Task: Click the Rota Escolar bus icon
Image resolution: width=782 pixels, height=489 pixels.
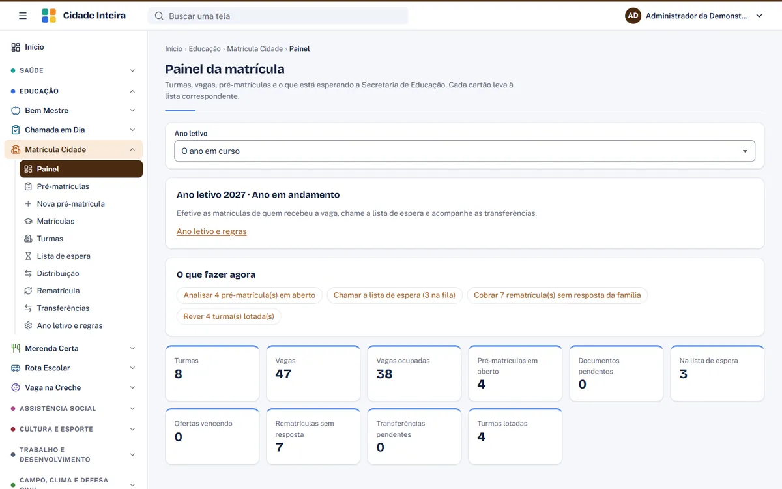Action: pyautogui.click(x=16, y=368)
